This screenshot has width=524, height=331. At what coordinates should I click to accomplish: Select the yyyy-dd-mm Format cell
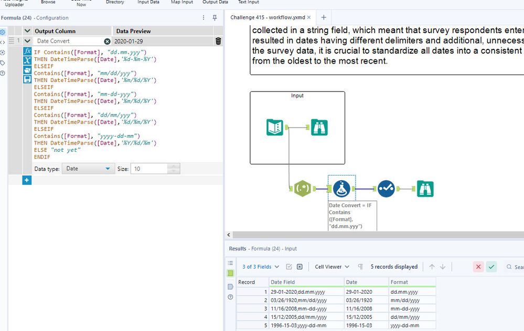(x=412, y=325)
